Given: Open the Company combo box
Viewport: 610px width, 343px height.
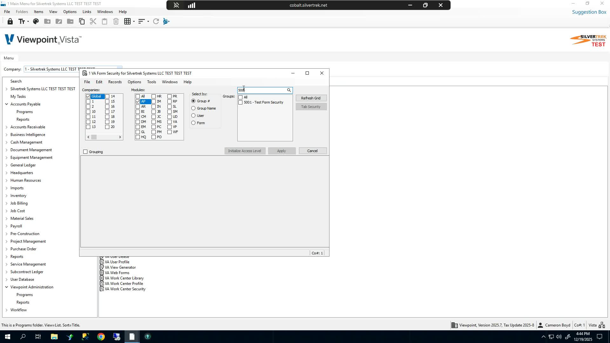Looking at the screenshot, I should 73,69.
